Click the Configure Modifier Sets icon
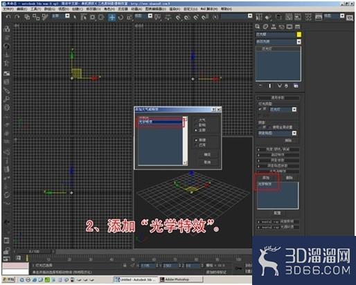The width and height of the screenshot is (356, 285). (x=296, y=86)
